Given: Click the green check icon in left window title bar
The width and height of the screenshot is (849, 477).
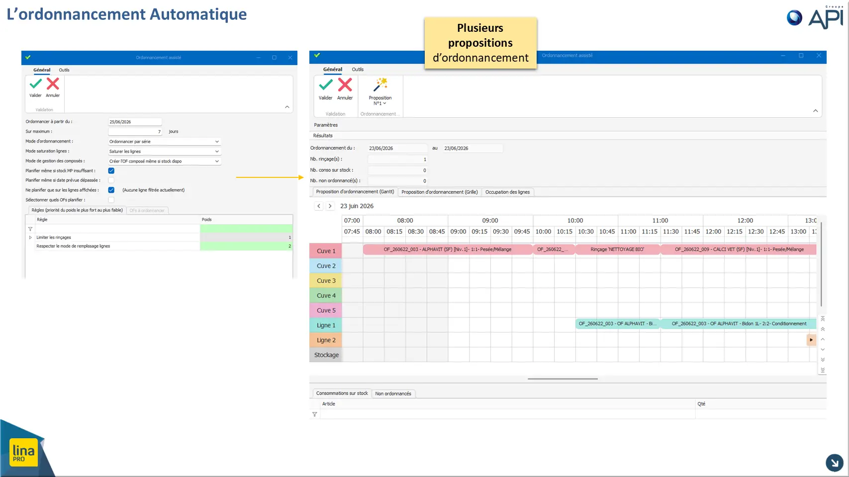Looking at the screenshot, I should pos(28,57).
